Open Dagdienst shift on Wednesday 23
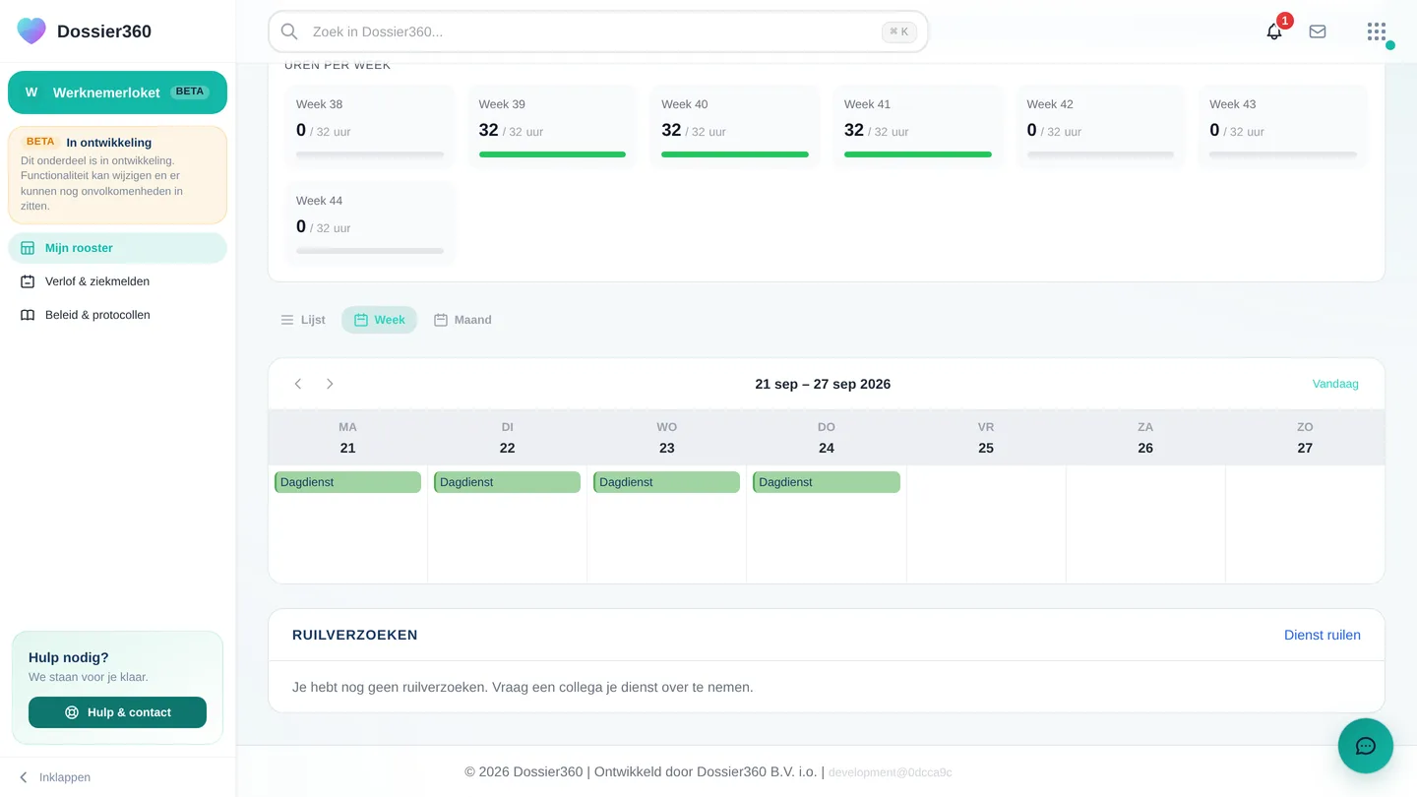1417x797 pixels. [x=666, y=482]
